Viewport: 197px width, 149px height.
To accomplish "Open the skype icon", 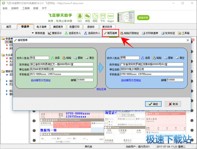I will point(111,16).
